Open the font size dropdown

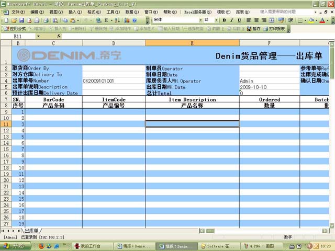click(x=216, y=20)
